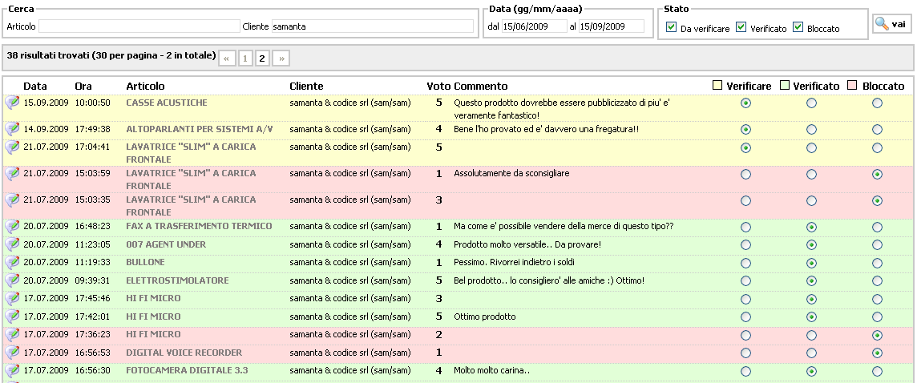Block the FAX A TRASFERIMENTO TERMICO review
The height and width of the screenshot is (383, 917).
tap(877, 227)
